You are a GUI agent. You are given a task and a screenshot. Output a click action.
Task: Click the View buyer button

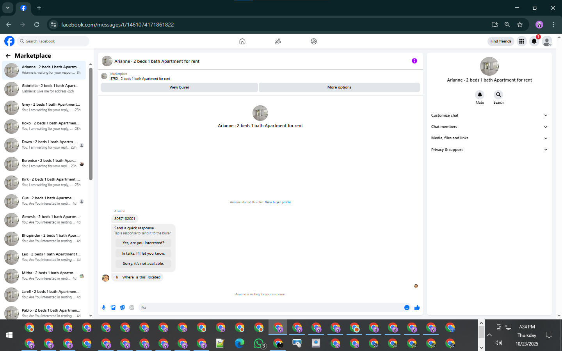coord(179,87)
